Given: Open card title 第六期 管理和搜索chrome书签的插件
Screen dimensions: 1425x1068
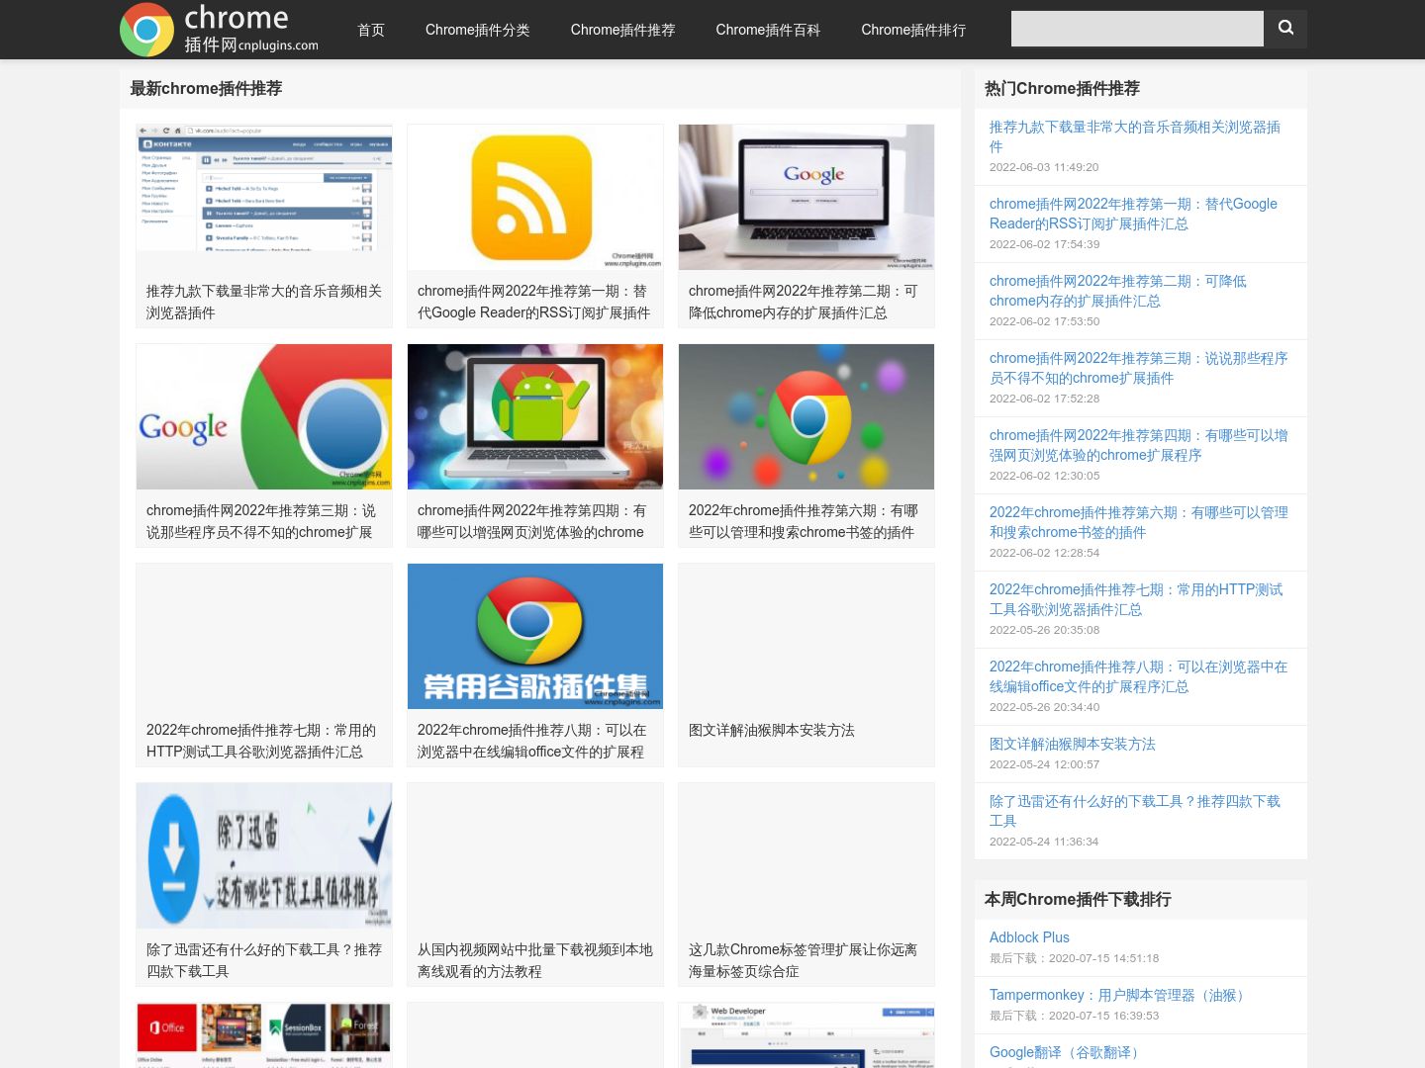Looking at the screenshot, I should 804,521.
